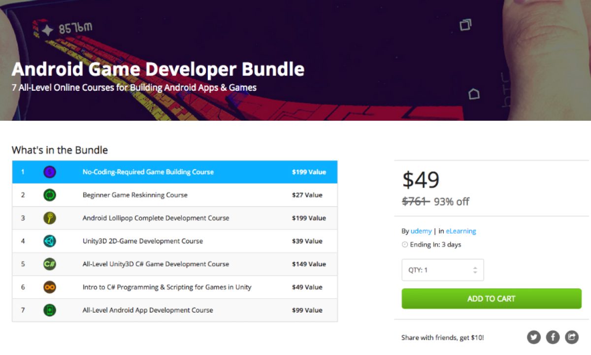Select Intro to C# Programming & Scripting row
591x355 pixels.
(x=166, y=287)
